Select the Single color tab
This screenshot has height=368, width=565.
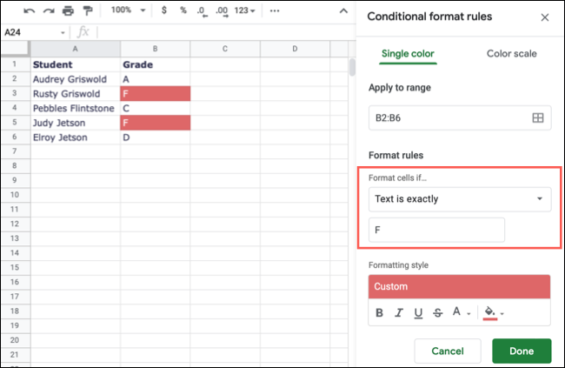tap(409, 54)
